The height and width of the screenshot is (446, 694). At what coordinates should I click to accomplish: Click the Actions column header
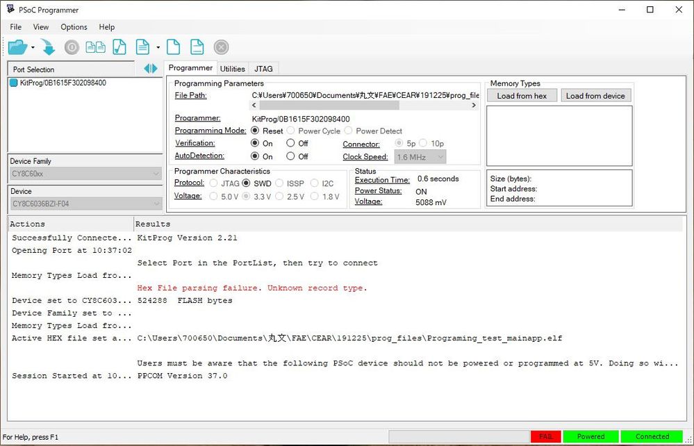click(71, 224)
